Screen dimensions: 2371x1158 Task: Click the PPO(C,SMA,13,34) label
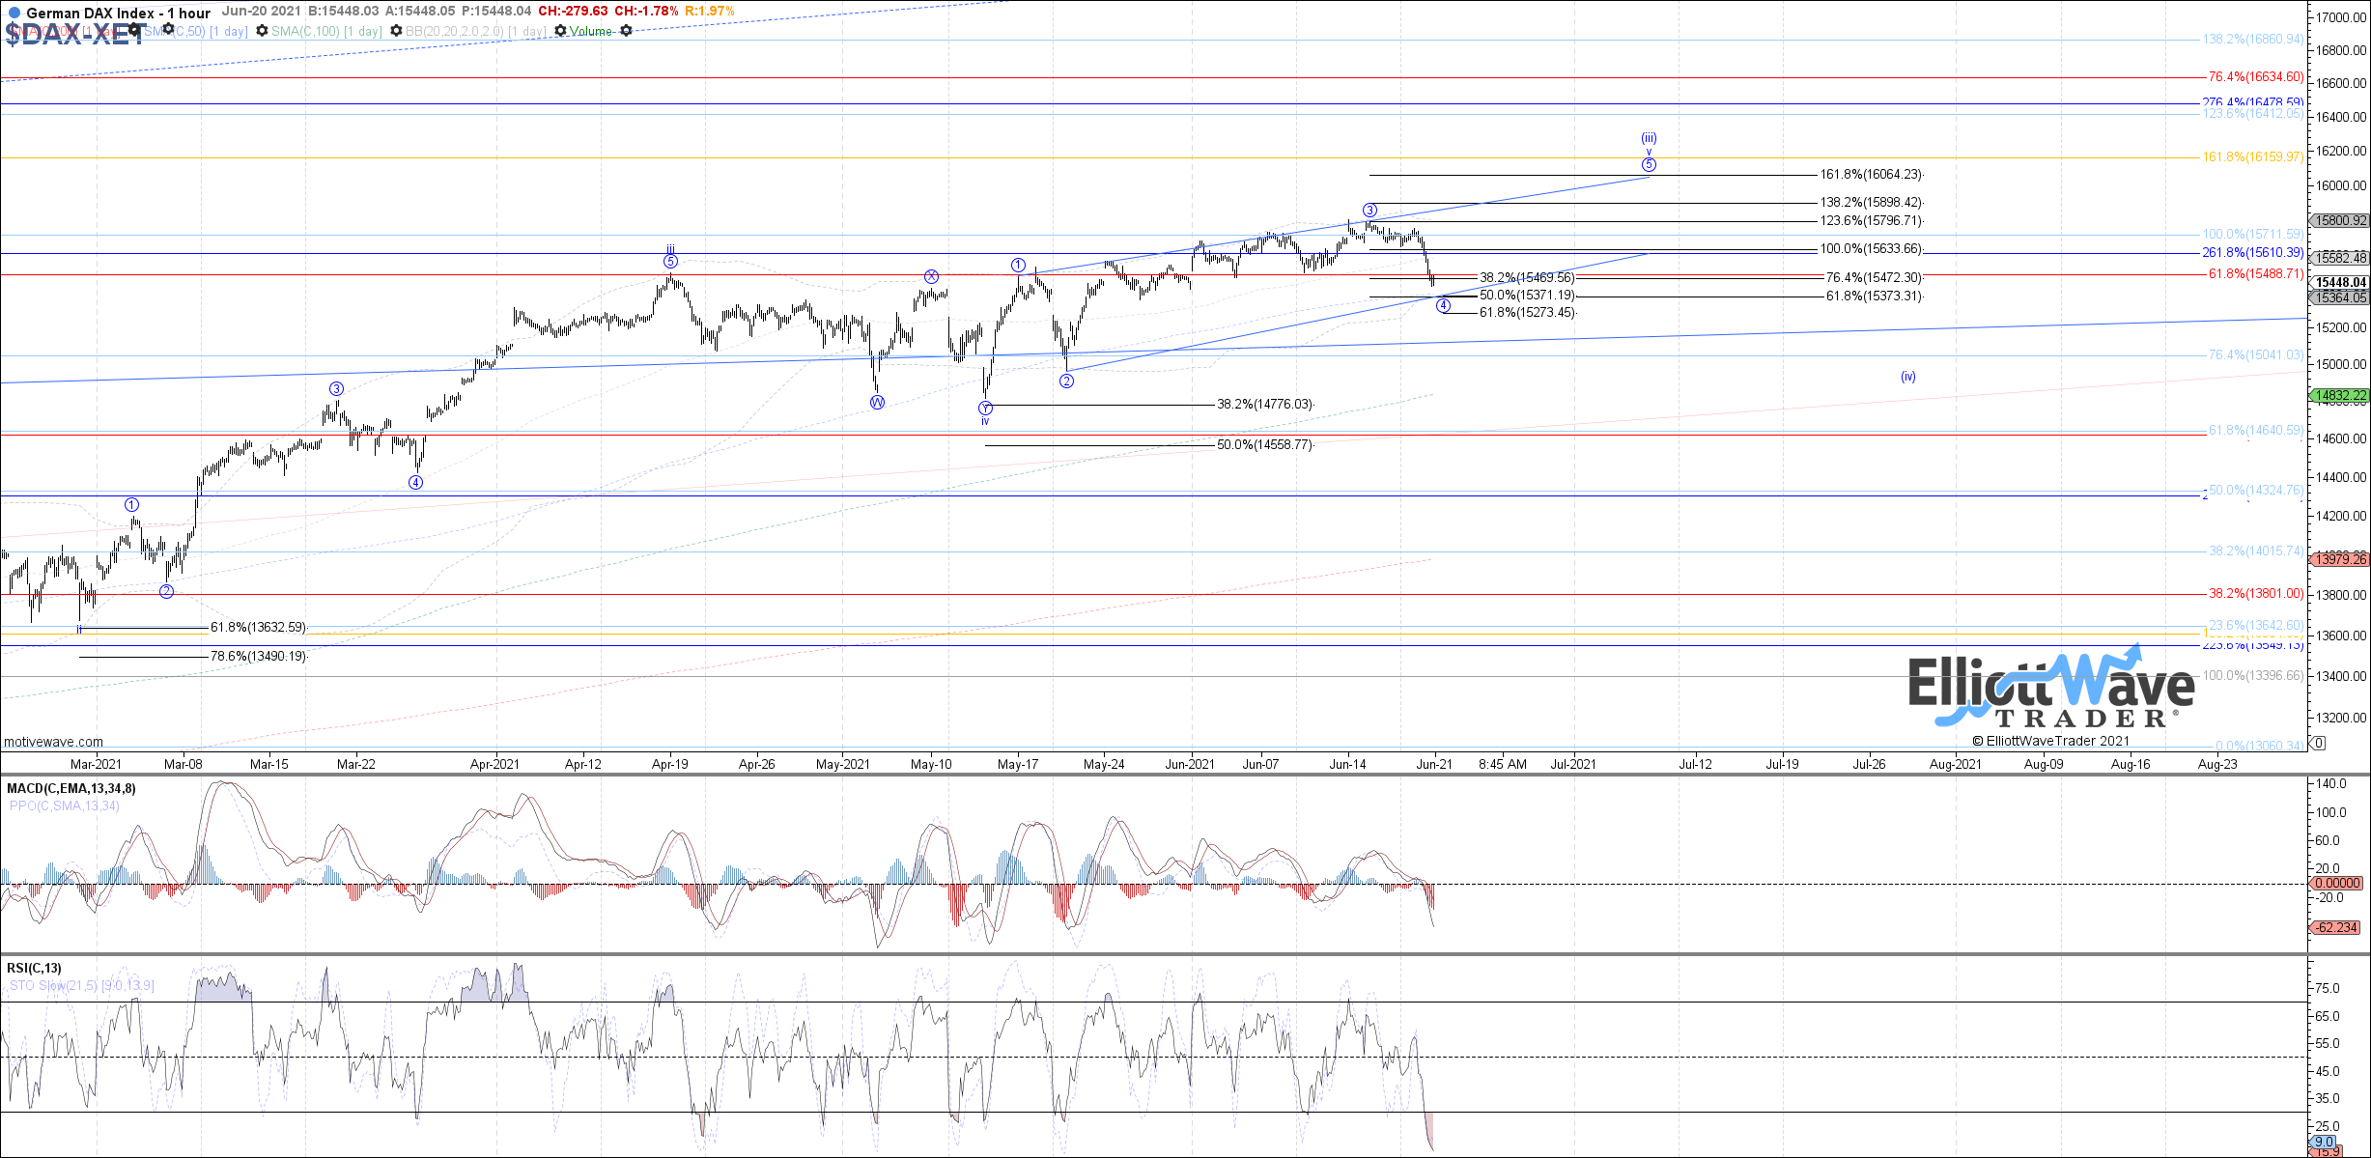pos(64,805)
